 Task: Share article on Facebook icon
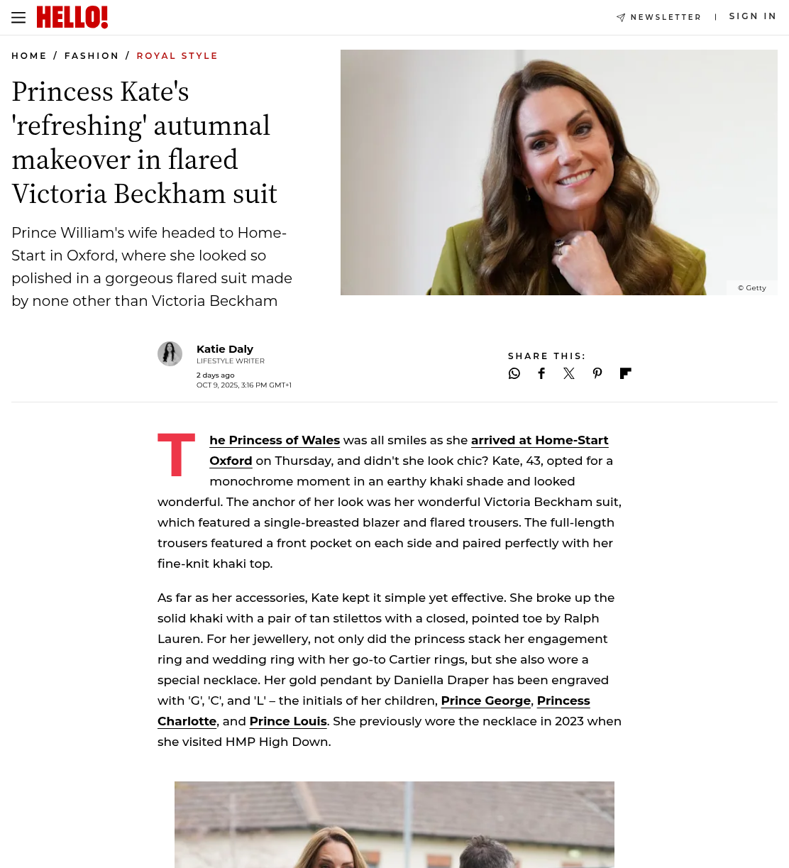pyautogui.click(x=541, y=373)
